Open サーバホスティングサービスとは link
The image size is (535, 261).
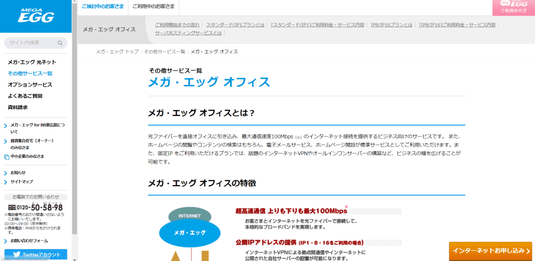[188, 33]
